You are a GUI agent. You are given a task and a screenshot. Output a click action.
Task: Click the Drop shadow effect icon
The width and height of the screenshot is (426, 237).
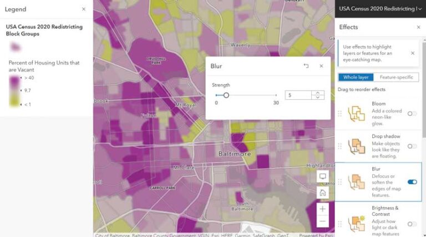[356, 146]
